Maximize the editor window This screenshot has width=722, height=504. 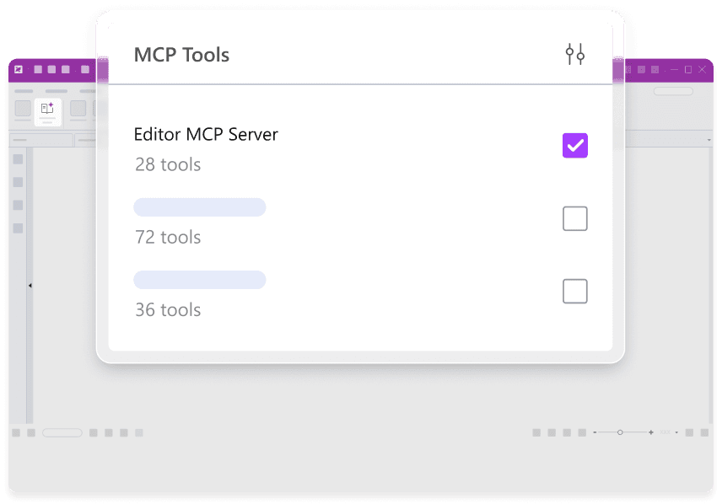(687, 69)
